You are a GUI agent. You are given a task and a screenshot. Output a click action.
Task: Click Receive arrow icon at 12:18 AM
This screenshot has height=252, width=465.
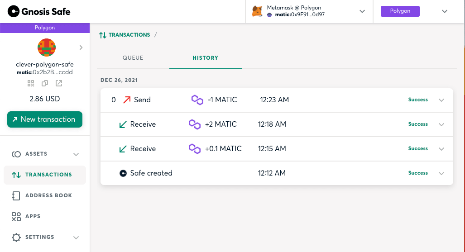pos(123,124)
